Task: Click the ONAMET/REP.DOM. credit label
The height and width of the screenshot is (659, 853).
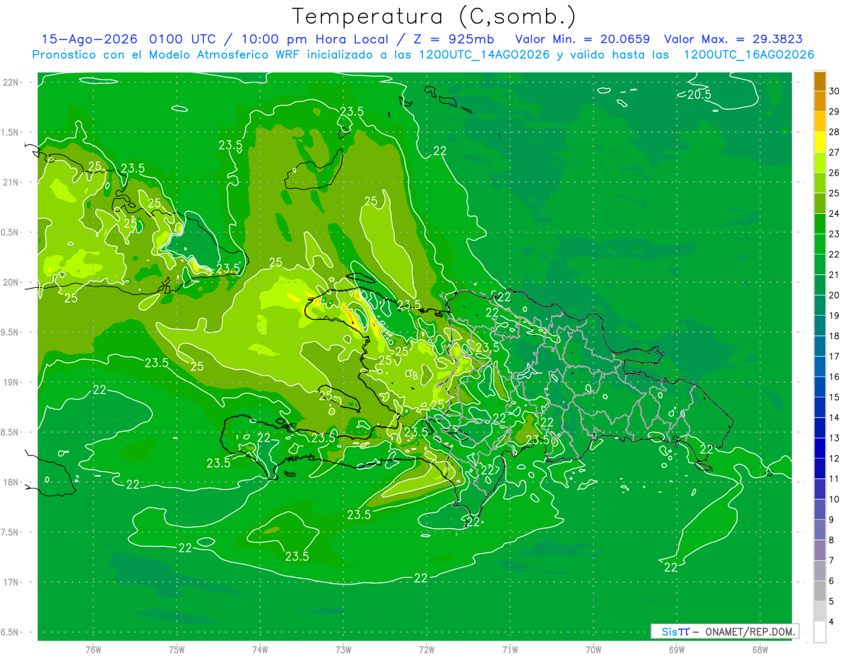Action: tap(749, 631)
